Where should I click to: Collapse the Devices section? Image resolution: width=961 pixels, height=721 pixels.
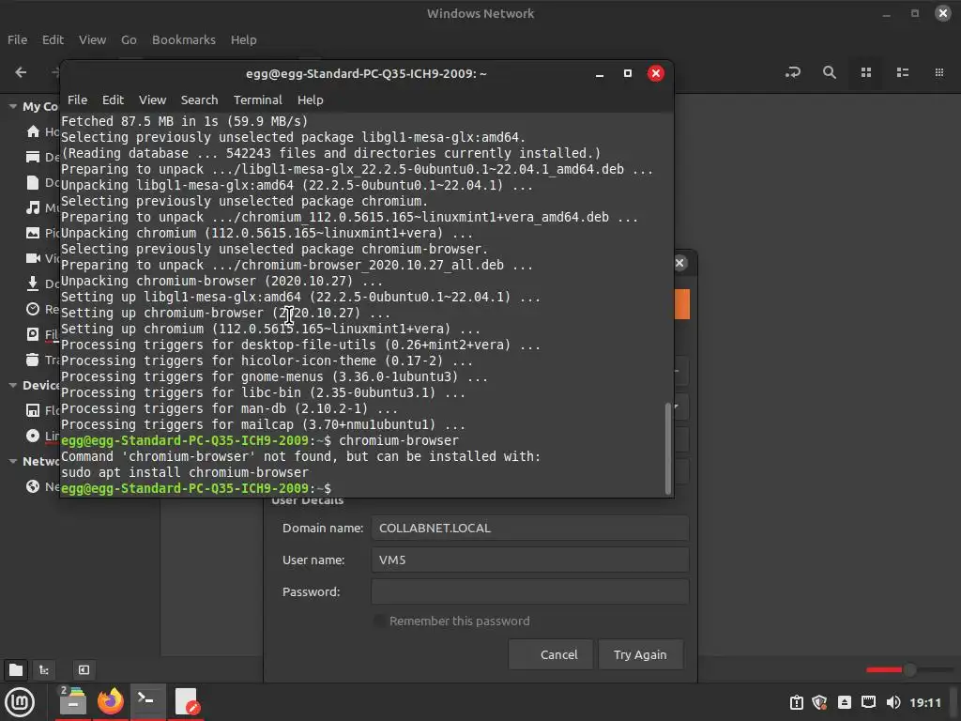(x=12, y=385)
